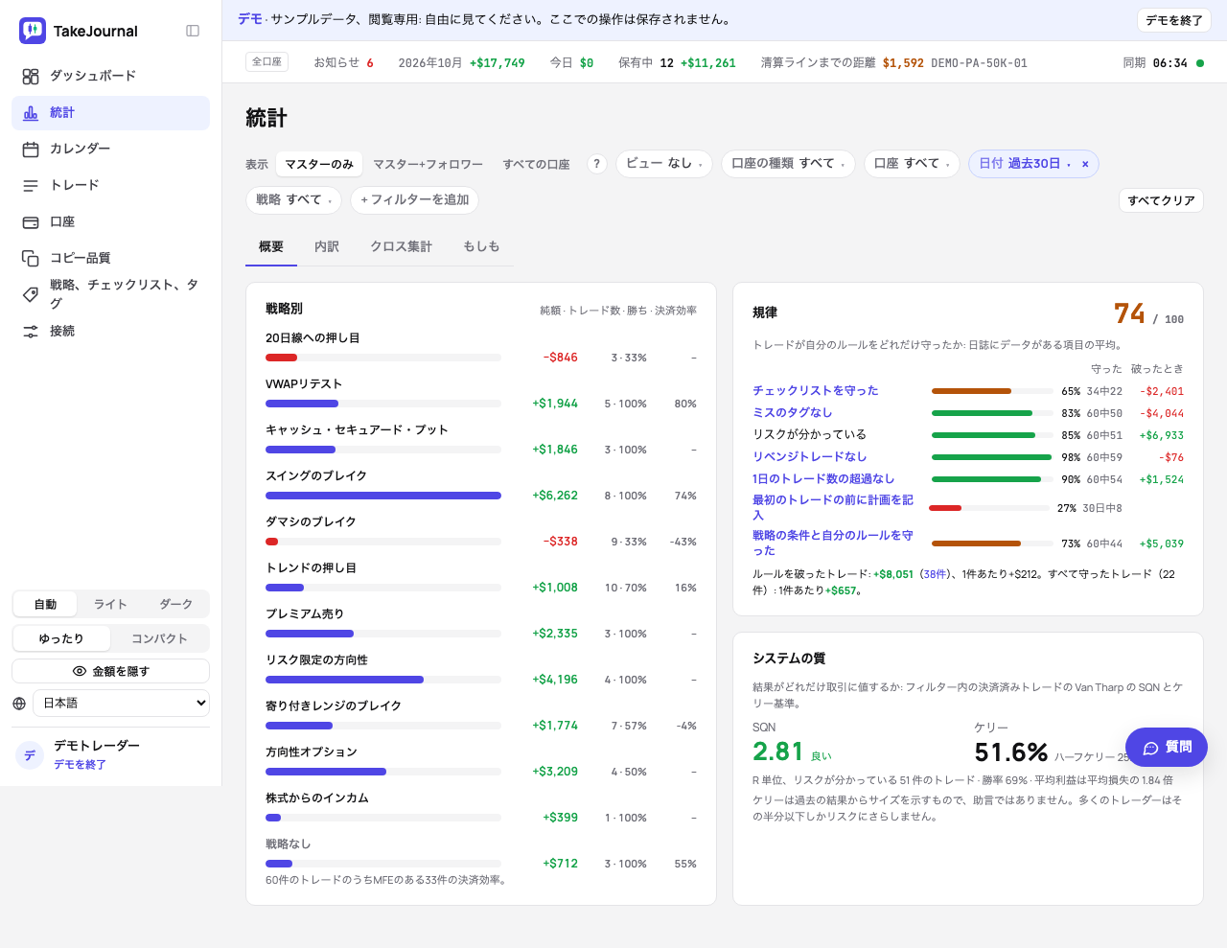Switch display to マスター+フォロワー
This screenshot has width=1227, height=948.
(x=428, y=164)
